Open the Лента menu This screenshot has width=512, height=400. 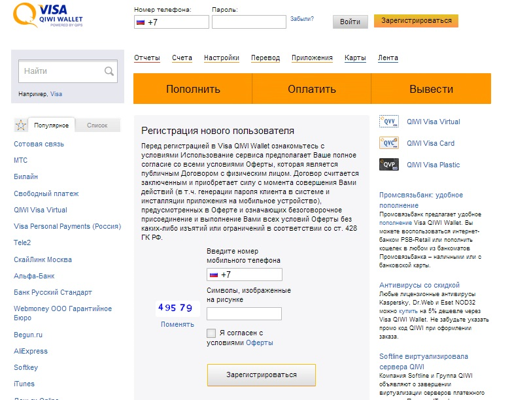point(388,58)
